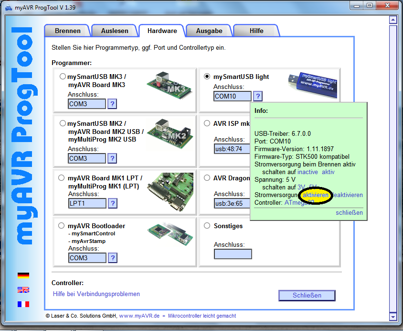
Task: Click the vertical scrollbar track
Action: [x=393, y=168]
